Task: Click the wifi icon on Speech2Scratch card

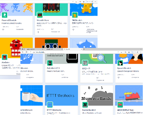Action: click(x=119, y=78)
